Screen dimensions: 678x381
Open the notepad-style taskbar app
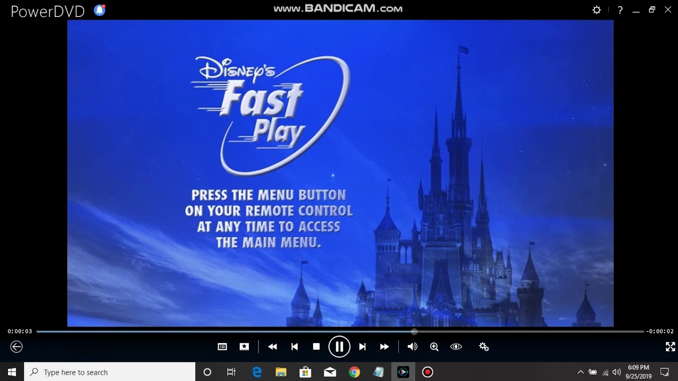point(378,372)
